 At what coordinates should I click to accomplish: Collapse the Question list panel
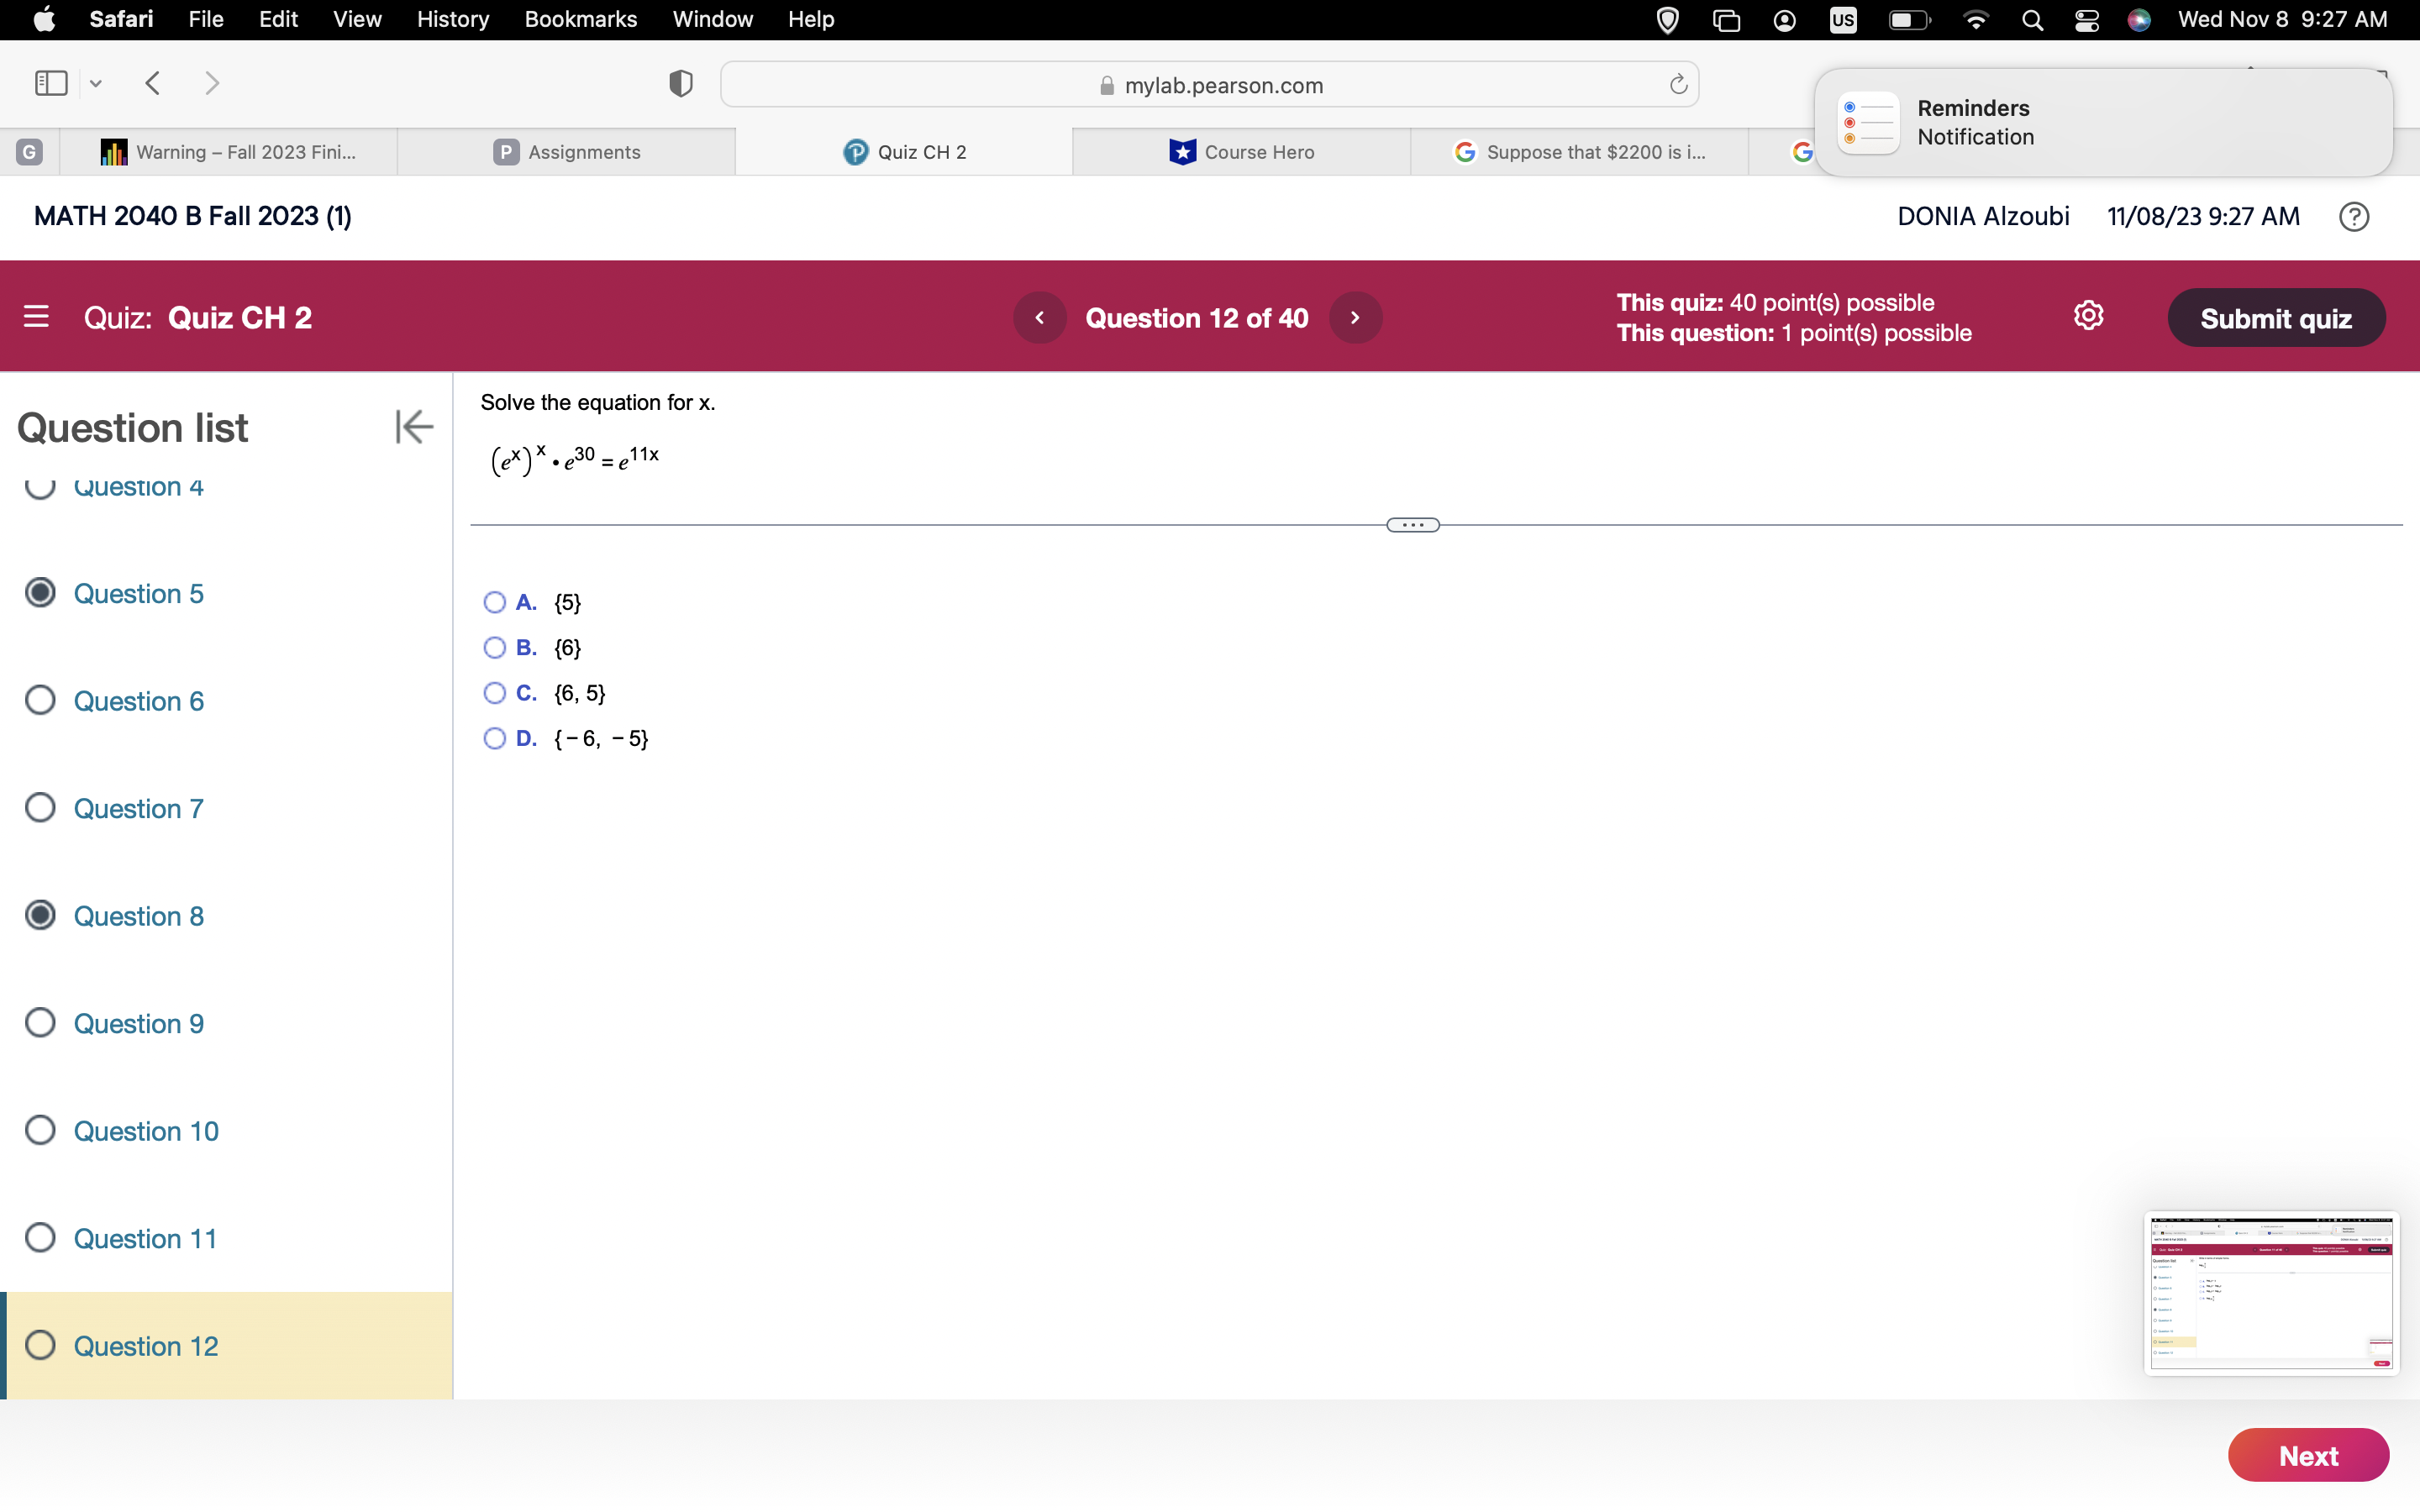click(413, 426)
